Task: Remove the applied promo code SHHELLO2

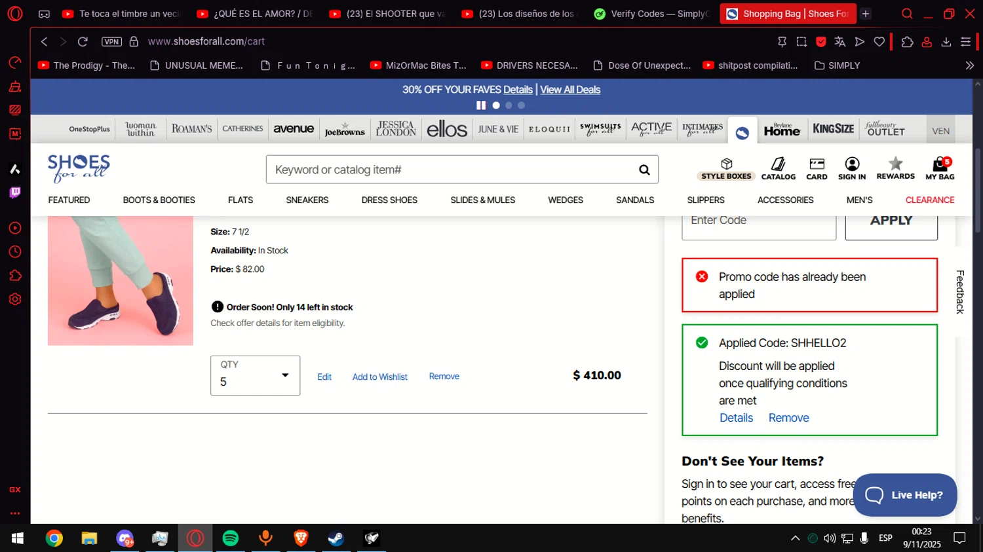Action: tap(788, 418)
